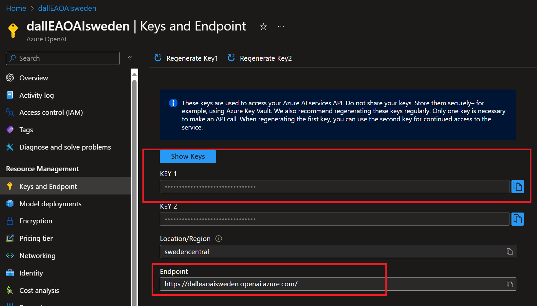The height and width of the screenshot is (306, 537).
Task: Click the blue info icon in banner
Action: [173, 103]
